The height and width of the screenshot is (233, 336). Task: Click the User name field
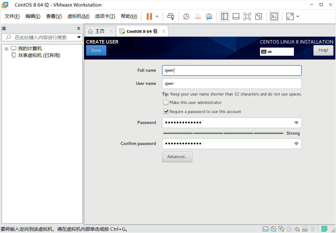click(232, 84)
